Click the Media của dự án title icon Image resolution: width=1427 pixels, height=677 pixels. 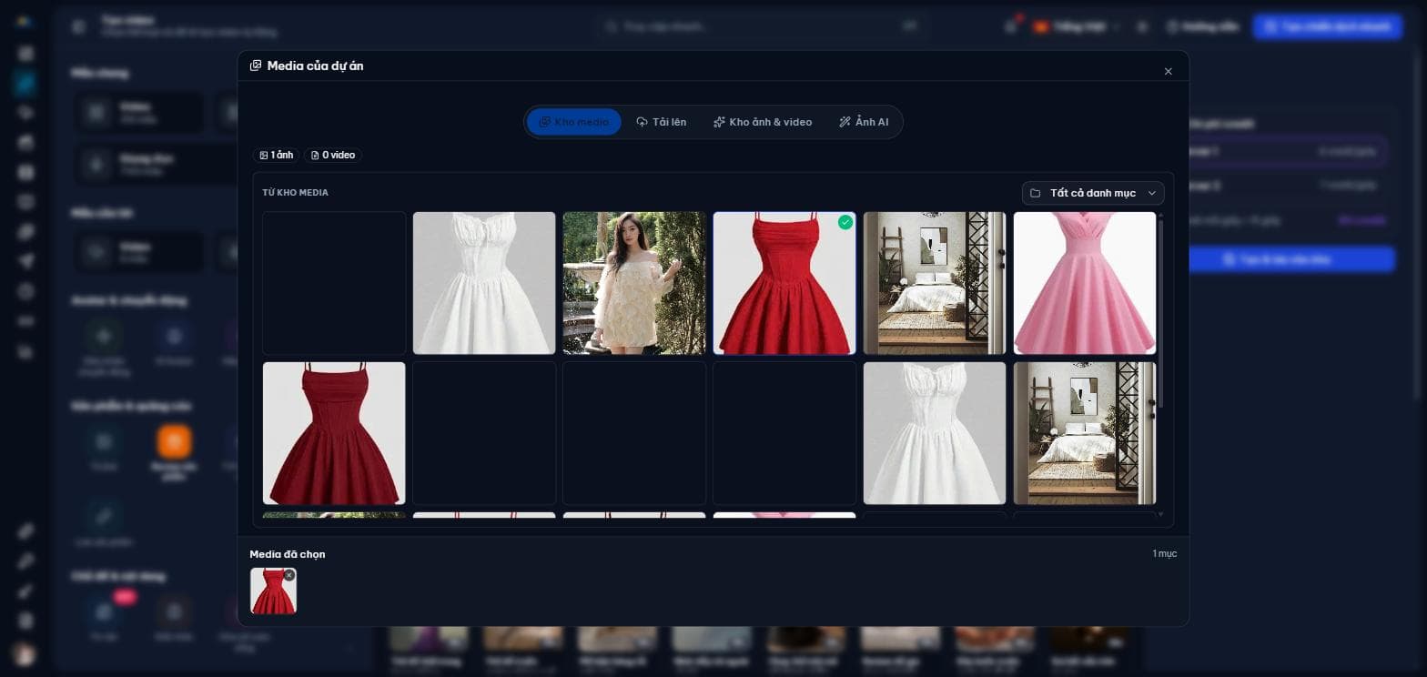(256, 66)
